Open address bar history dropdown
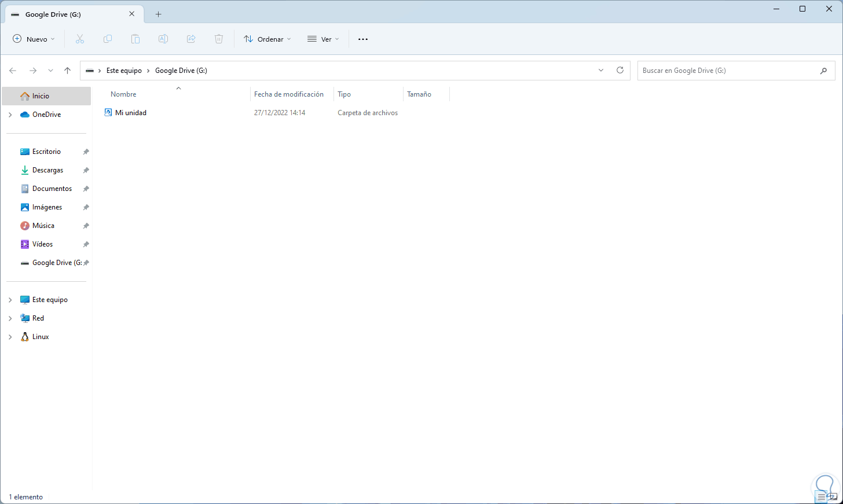This screenshot has width=843, height=504. [x=601, y=70]
